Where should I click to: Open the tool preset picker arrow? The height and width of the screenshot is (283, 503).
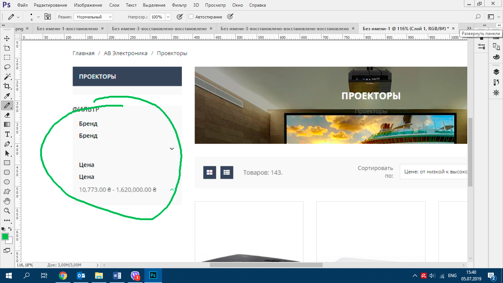18,17
